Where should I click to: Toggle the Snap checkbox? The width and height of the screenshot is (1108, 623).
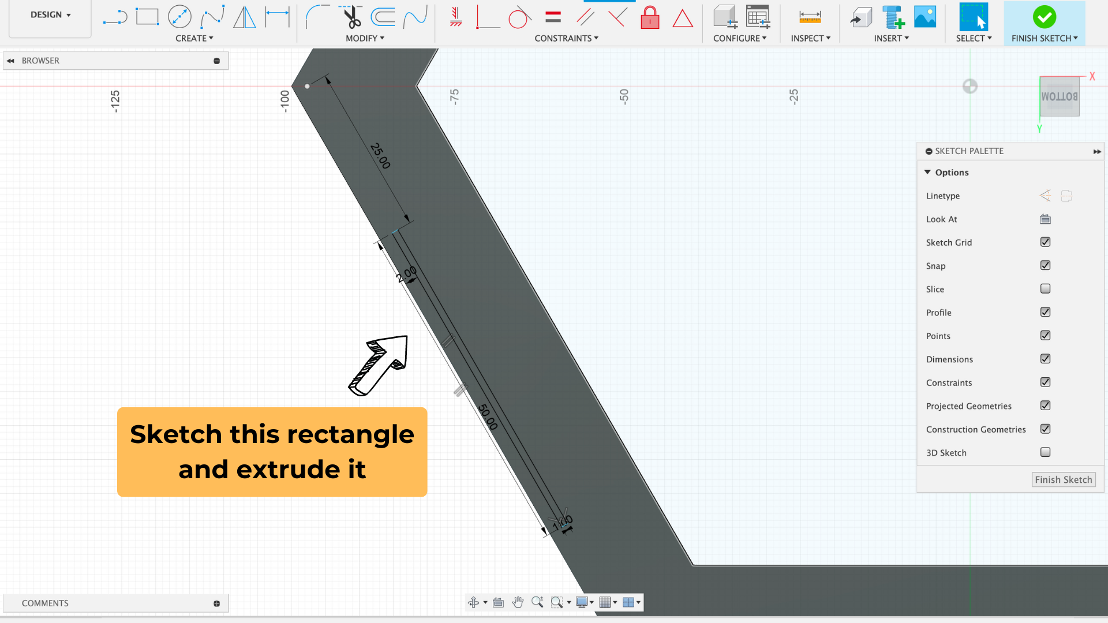click(1045, 265)
